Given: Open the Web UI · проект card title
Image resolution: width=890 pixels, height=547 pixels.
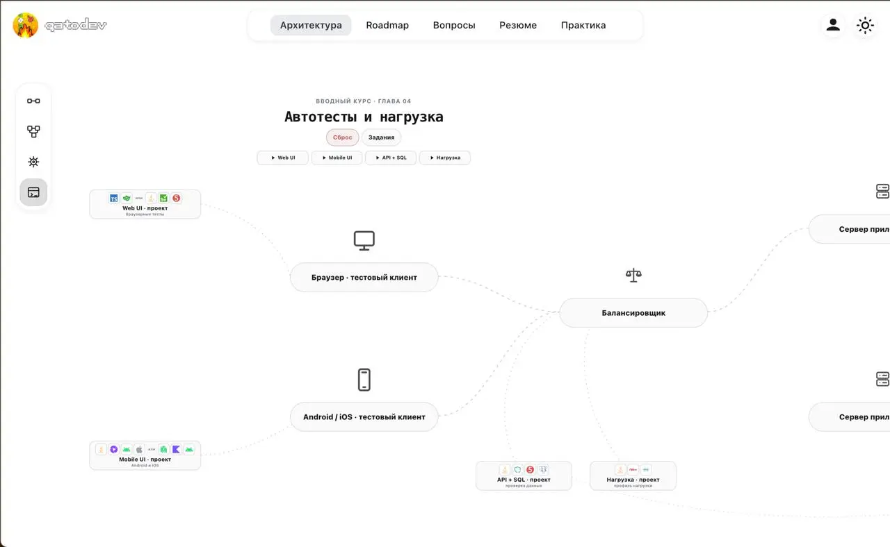Looking at the screenshot, I should pyautogui.click(x=145, y=208).
